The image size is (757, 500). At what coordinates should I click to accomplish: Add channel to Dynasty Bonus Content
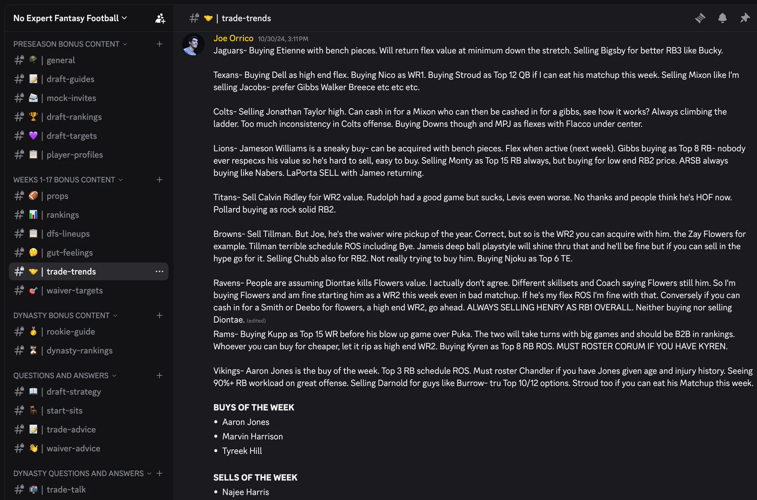[x=159, y=315]
